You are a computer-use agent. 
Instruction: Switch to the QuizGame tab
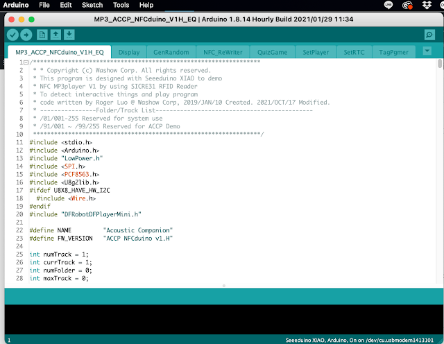(272, 52)
